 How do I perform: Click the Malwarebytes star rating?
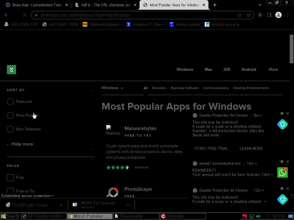pyautogui.click(x=117, y=167)
